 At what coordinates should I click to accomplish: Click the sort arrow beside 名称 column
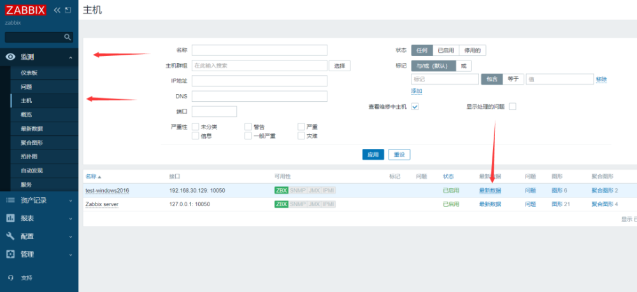99,177
